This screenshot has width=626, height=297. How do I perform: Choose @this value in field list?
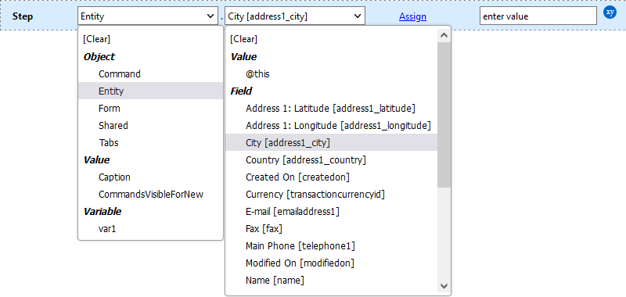click(331, 73)
